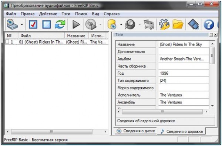This screenshot has height=146, width=222.
Task: Open settings via gear and wrench icon
Action: coord(164,24)
